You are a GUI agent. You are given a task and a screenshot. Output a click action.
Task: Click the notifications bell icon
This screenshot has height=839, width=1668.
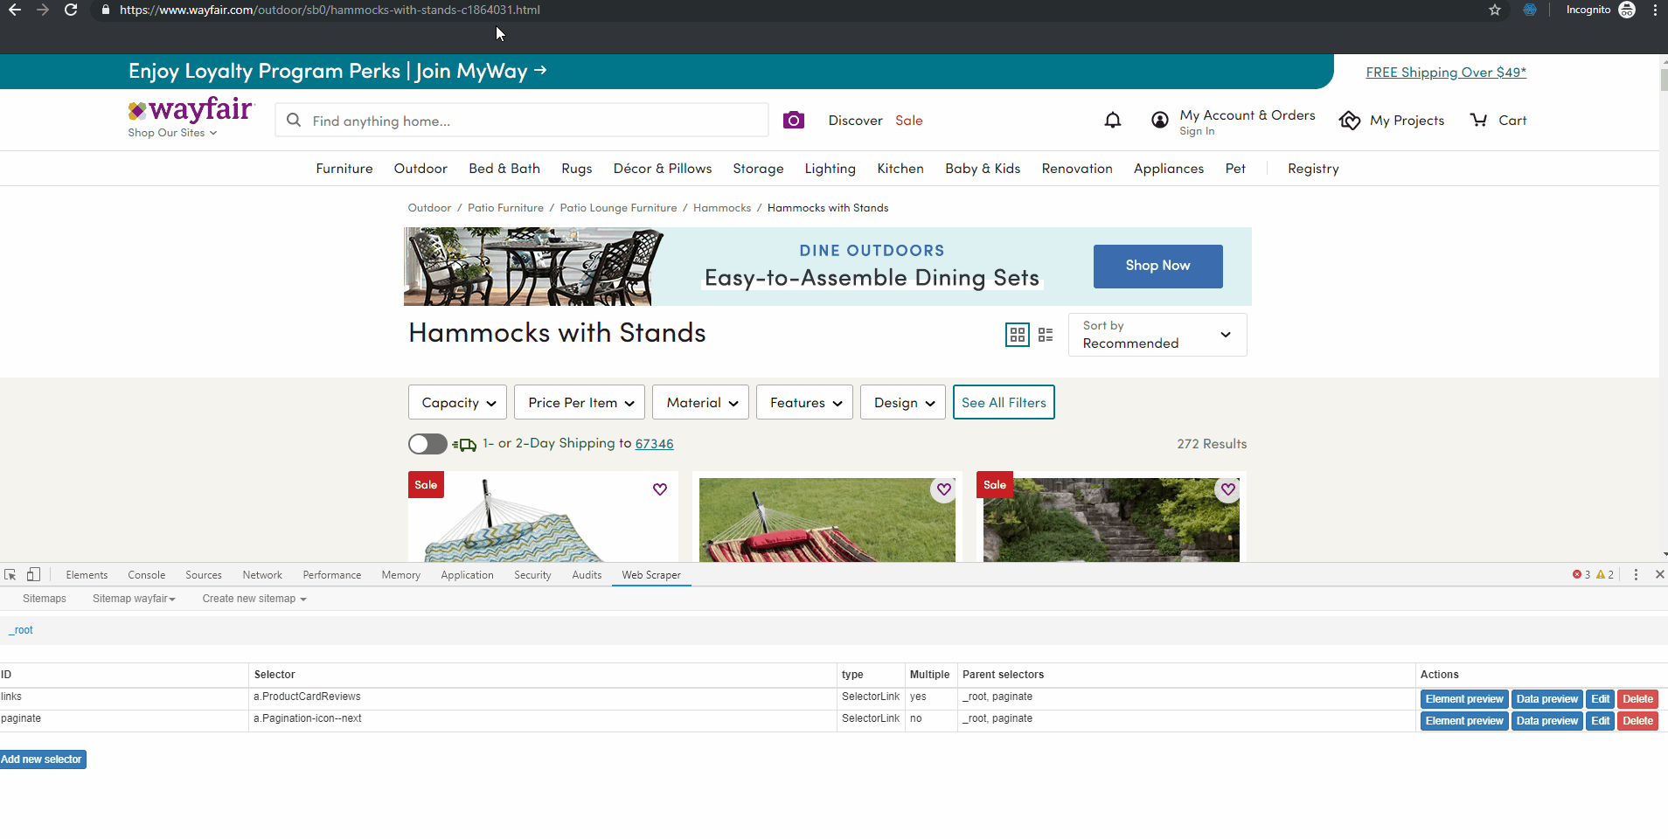click(x=1113, y=120)
